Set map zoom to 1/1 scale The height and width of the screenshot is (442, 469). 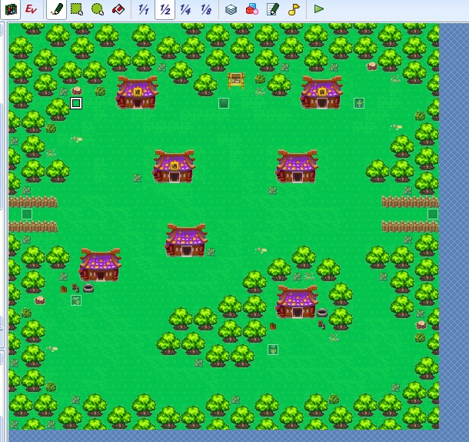click(x=144, y=9)
